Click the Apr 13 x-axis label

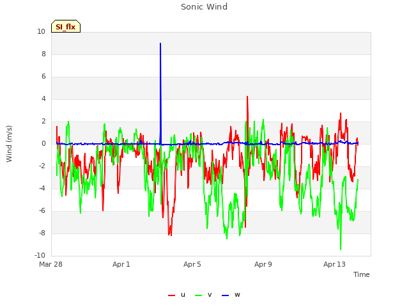point(334,264)
